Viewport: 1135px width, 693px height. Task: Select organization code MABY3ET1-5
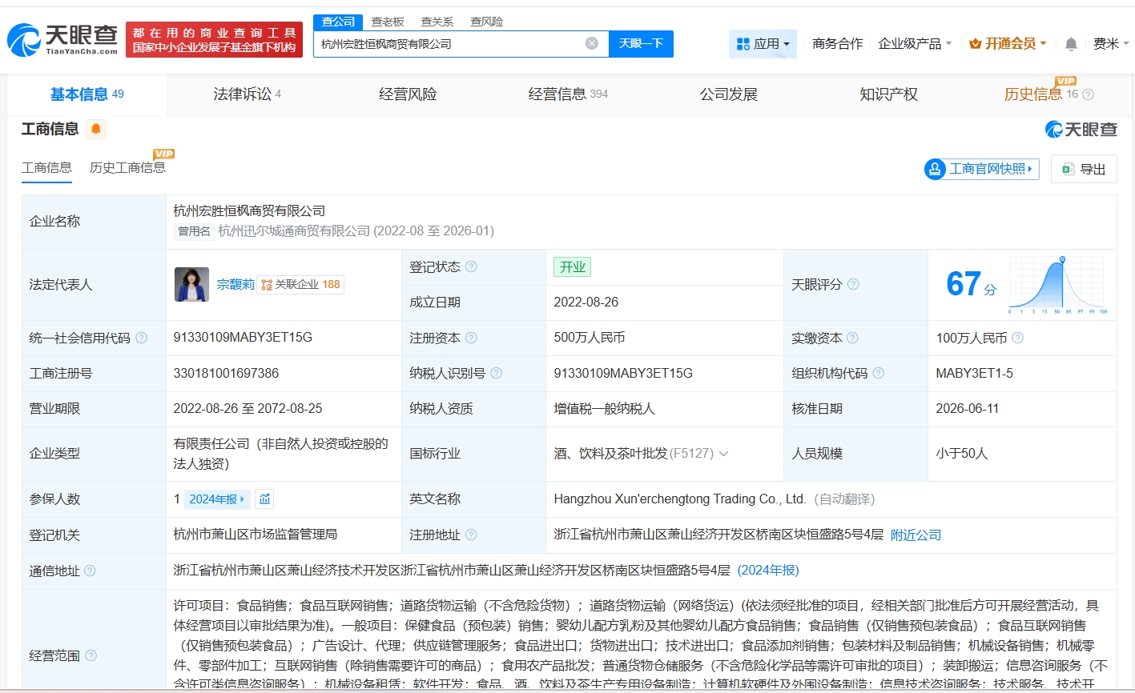coord(974,373)
